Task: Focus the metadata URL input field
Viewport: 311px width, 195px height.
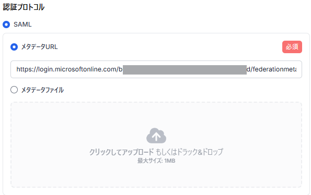Action: click(x=156, y=69)
